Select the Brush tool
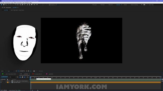This screenshot has width=163, height=91. click(27, 5)
